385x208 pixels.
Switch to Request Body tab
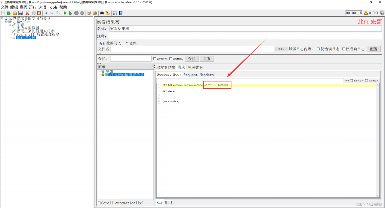click(169, 75)
